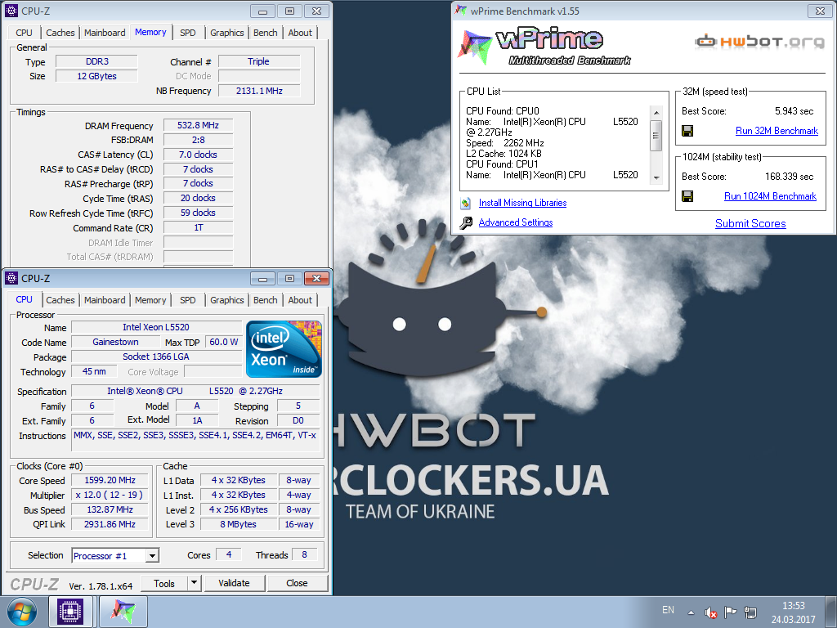Click the Code Name value Gainestown
Screen dimensions: 837x628
(x=115, y=343)
